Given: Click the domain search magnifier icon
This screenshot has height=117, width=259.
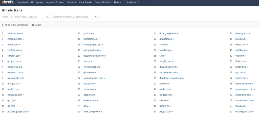Looking at the screenshot, I should (96, 17).
